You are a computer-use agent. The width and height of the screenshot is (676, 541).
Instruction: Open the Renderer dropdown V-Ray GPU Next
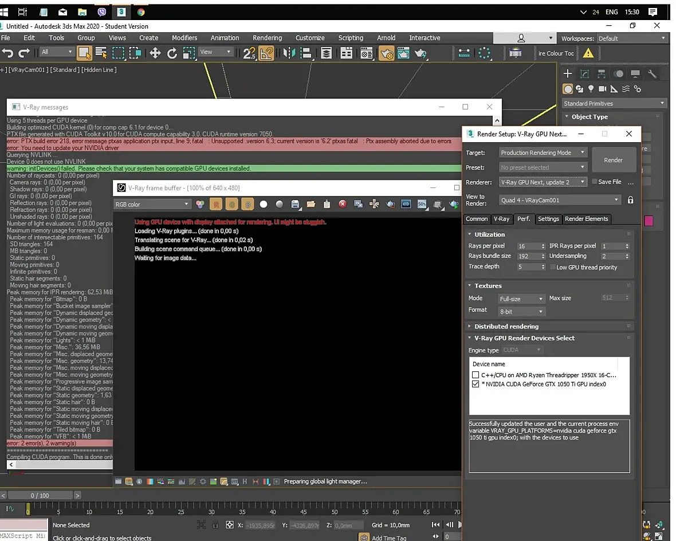(x=543, y=182)
